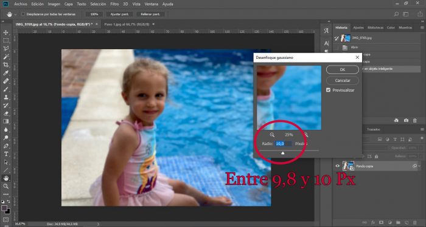This screenshot has height=227, width=426.
Task: Select the Crop tool
Action: [5, 65]
